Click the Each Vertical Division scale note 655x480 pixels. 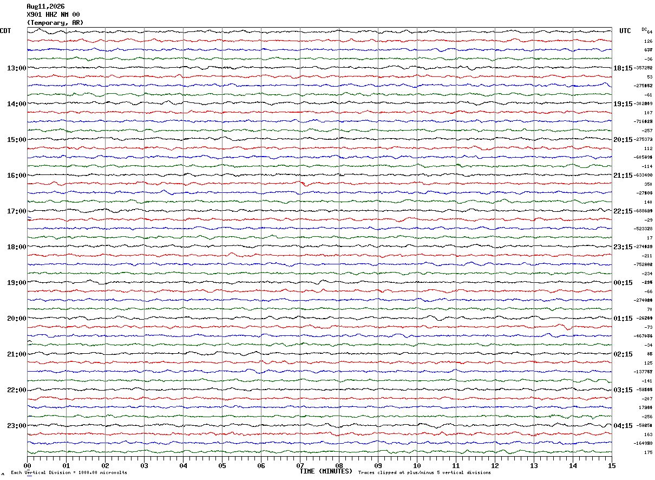pyautogui.click(x=69, y=473)
